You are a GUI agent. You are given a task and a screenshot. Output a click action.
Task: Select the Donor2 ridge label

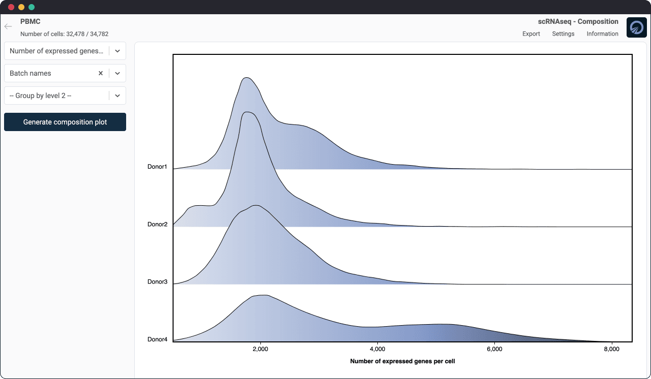coord(157,224)
